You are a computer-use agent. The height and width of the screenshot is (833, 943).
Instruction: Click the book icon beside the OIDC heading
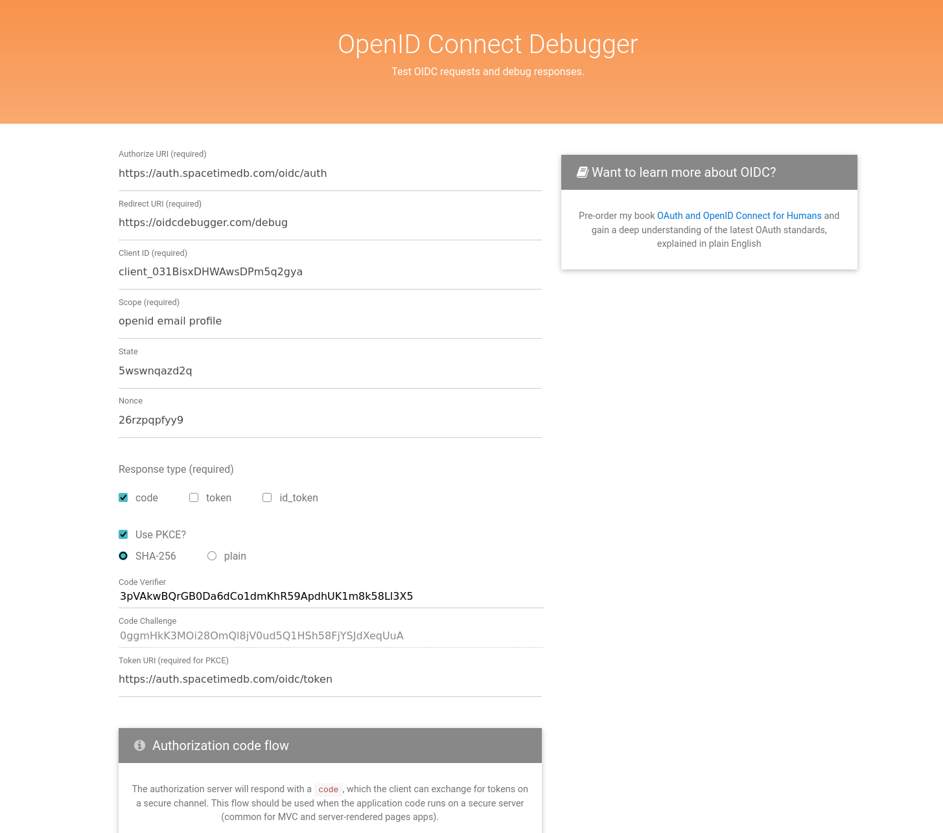coord(582,172)
